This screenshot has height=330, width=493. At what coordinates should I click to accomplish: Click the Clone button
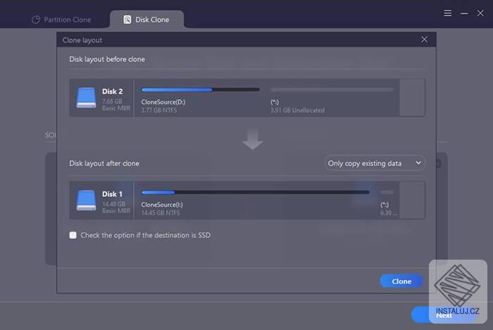401,281
